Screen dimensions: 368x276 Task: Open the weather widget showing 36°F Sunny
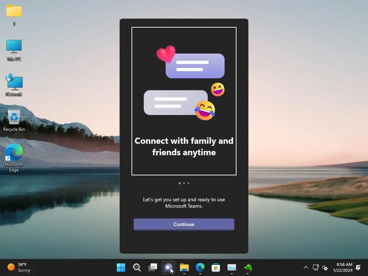pyautogui.click(x=19, y=267)
